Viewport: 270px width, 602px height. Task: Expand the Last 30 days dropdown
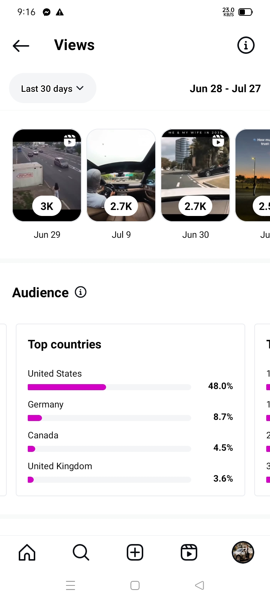click(52, 88)
